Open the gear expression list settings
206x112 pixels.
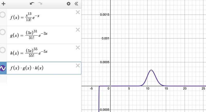(68, 4)
